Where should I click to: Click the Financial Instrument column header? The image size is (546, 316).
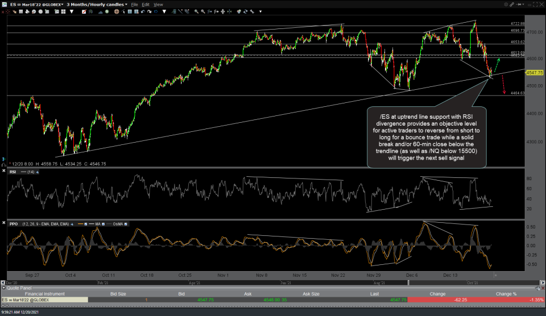pos(44,294)
